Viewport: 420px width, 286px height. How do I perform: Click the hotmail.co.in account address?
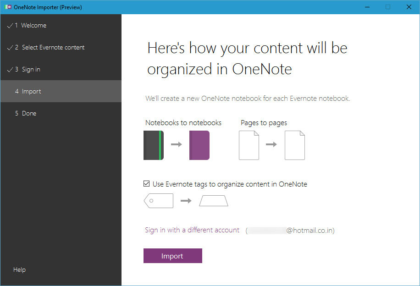[290, 231]
